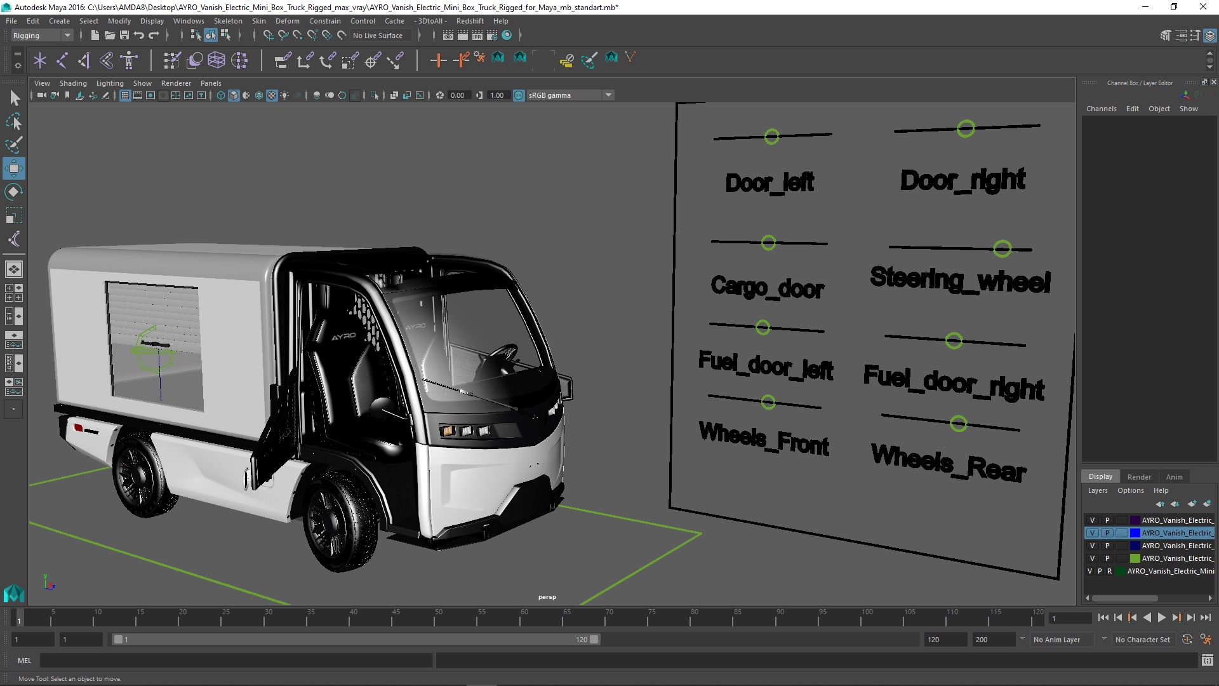This screenshot has height=686, width=1219.
Task: Toggle use all lights bulb icon
Action: pyautogui.click(x=284, y=95)
